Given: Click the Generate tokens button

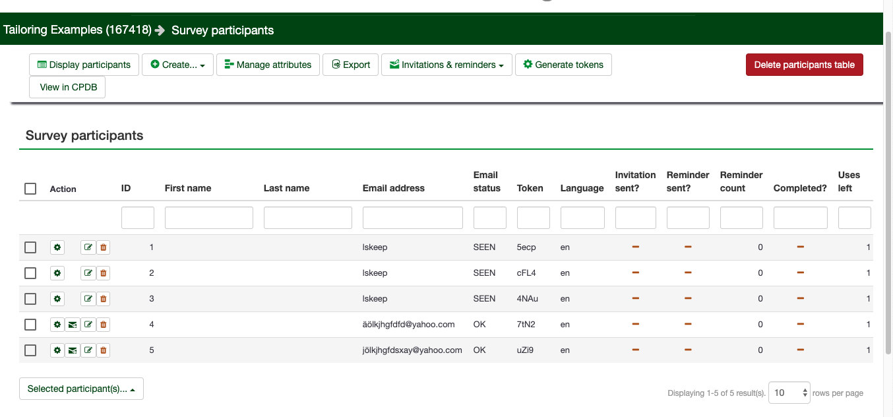Looking at the screenshot, I should 563,65.
